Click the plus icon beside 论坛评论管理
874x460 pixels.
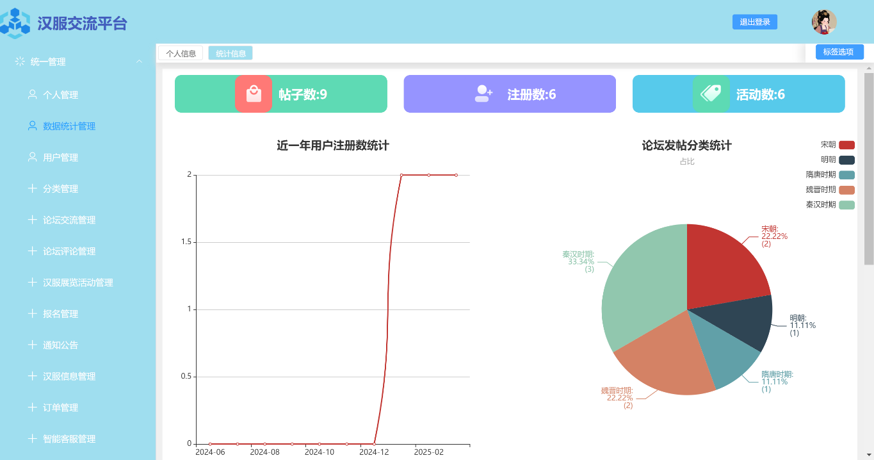click(x=32, y=251)
